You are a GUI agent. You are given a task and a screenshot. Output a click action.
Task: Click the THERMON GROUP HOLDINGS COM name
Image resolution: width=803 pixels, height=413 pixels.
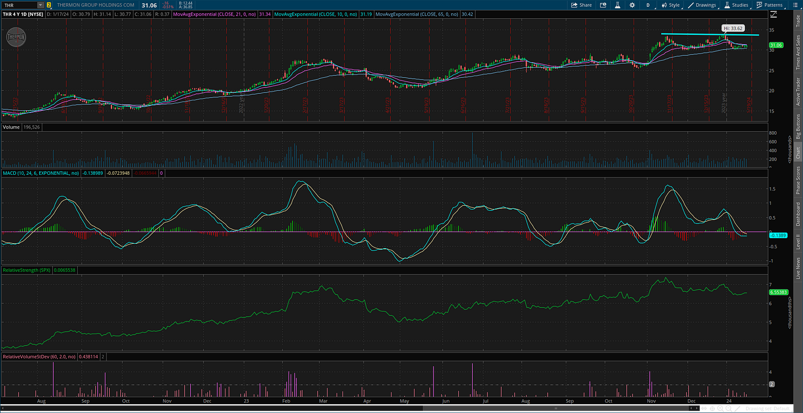pyautogui.click(x=95, y=5)
